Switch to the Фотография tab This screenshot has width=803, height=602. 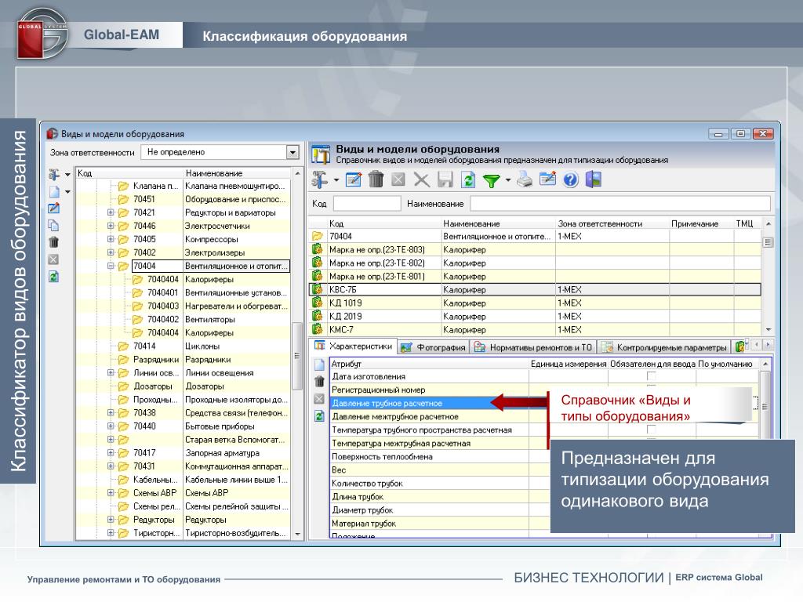(434, 347)
